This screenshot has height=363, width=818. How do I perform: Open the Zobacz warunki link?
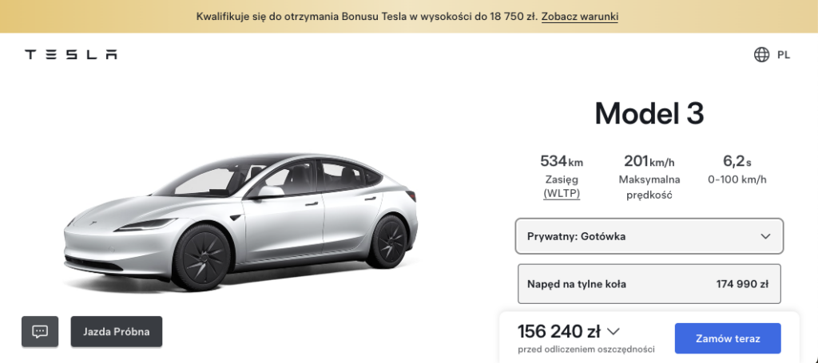coord(580,17)
